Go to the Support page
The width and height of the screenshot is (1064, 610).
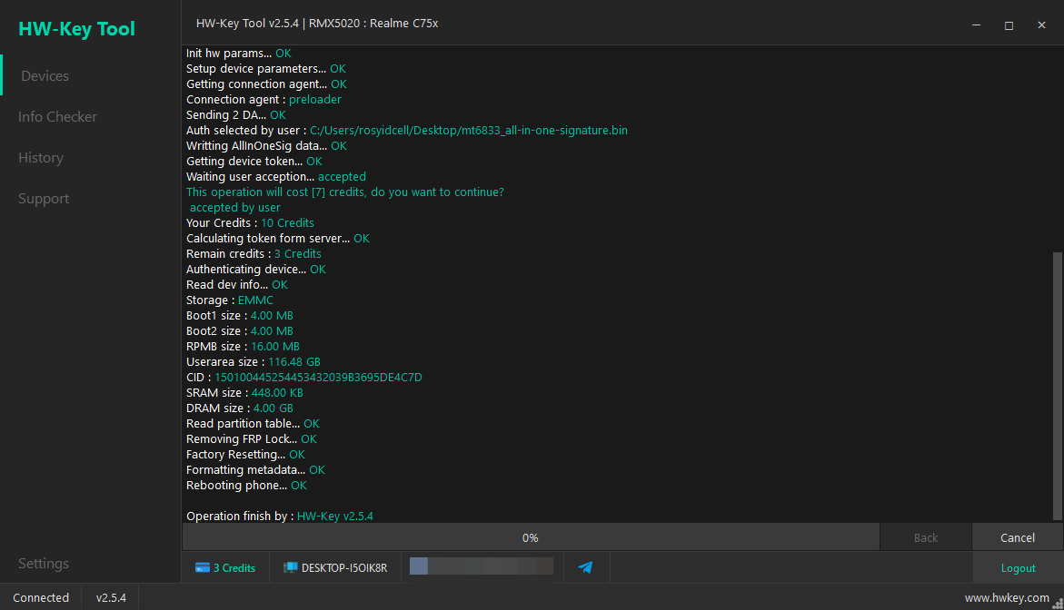44,199
